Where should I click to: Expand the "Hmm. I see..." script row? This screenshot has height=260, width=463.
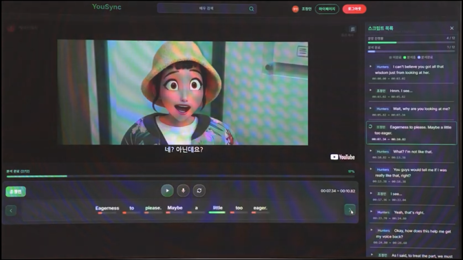pos(370,90)
